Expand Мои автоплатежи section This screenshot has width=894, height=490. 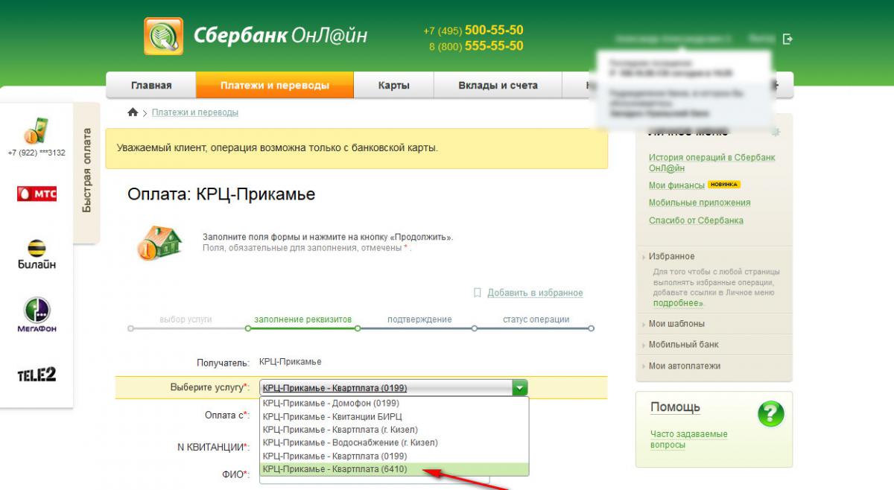click(x=684, y=366)
